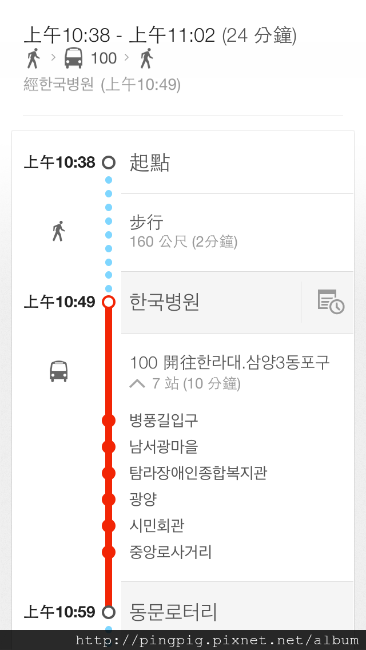The image size is (366, 650).
Task: Tap the bus icon beside route 100
Action: [58, 371]
